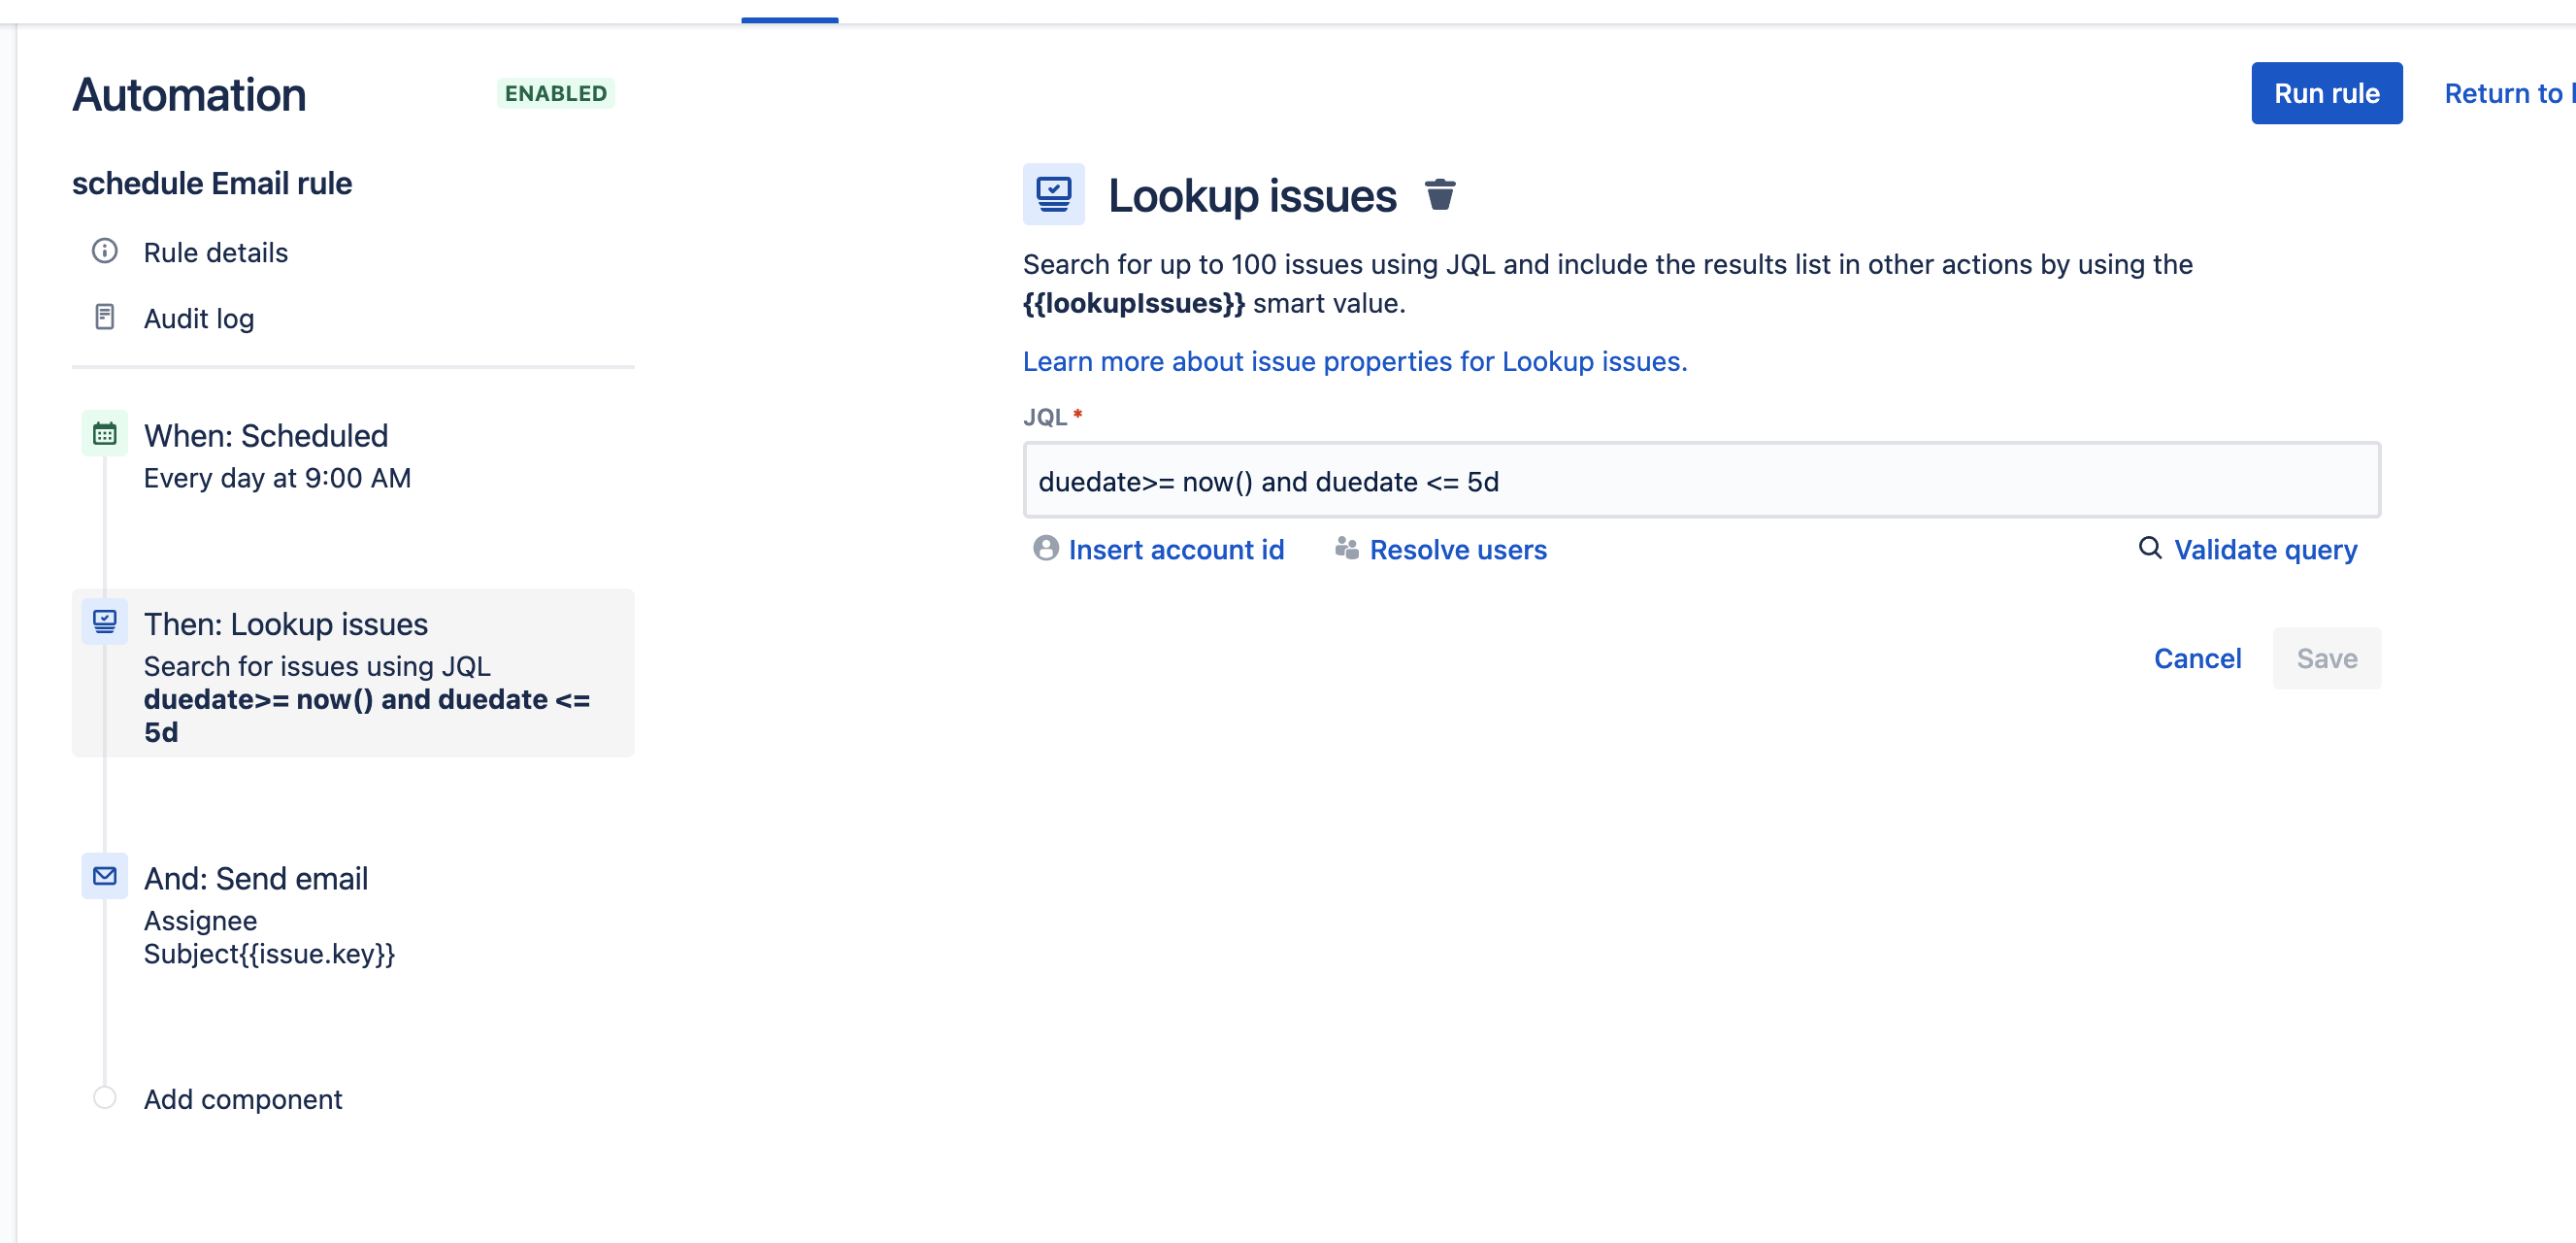Open Rule details section

tap(215, 252)
